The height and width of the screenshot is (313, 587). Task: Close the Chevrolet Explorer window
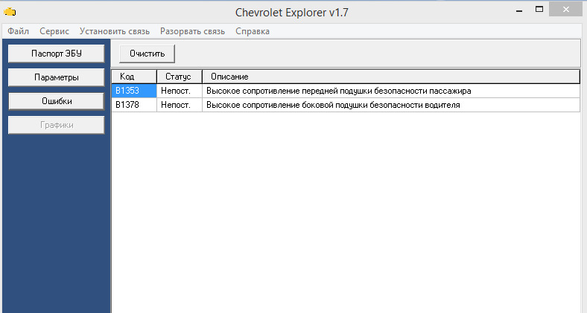coord(565,10)
